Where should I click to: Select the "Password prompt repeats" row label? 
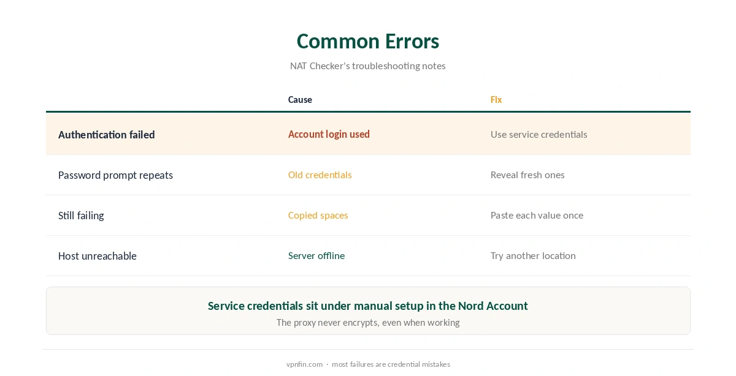(x=115, y=175)
